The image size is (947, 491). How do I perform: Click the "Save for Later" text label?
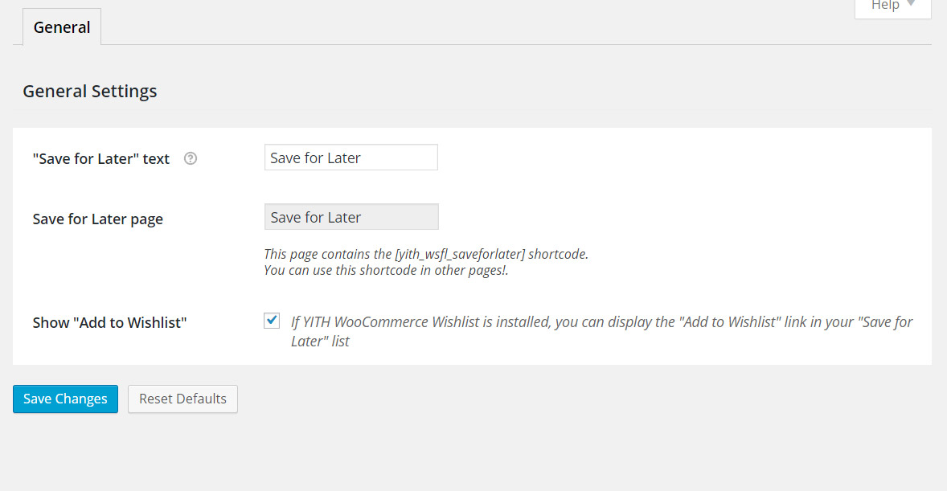click(x=101, y=158)
